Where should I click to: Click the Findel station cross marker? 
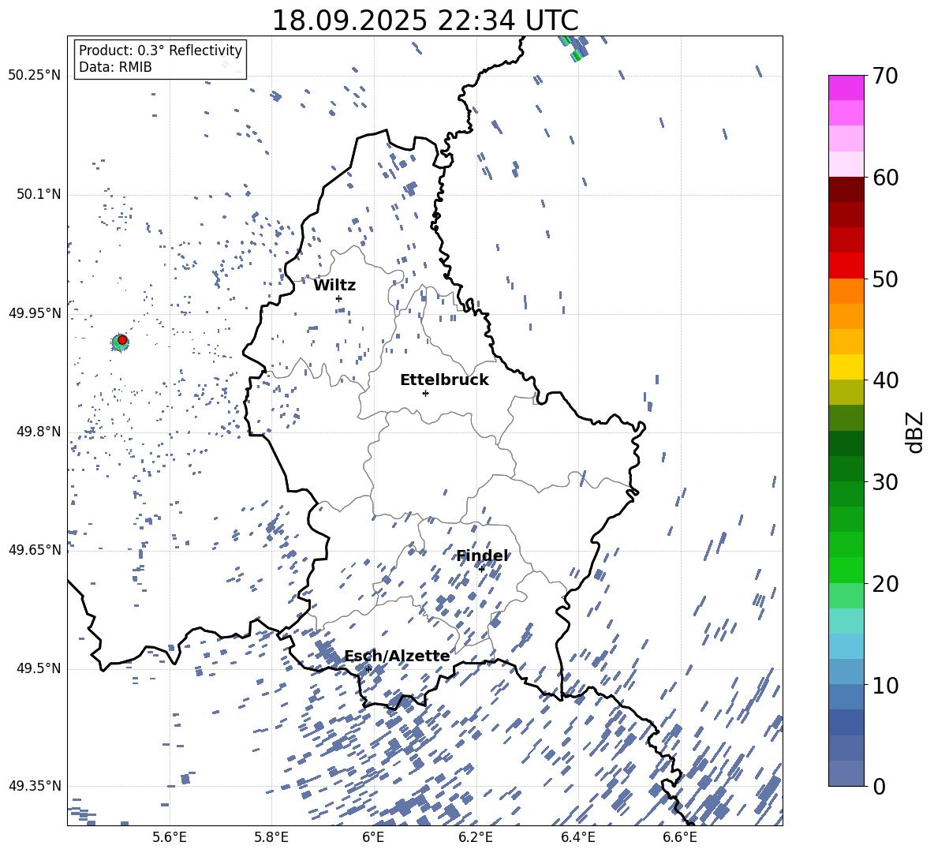[x=481, y=569]
